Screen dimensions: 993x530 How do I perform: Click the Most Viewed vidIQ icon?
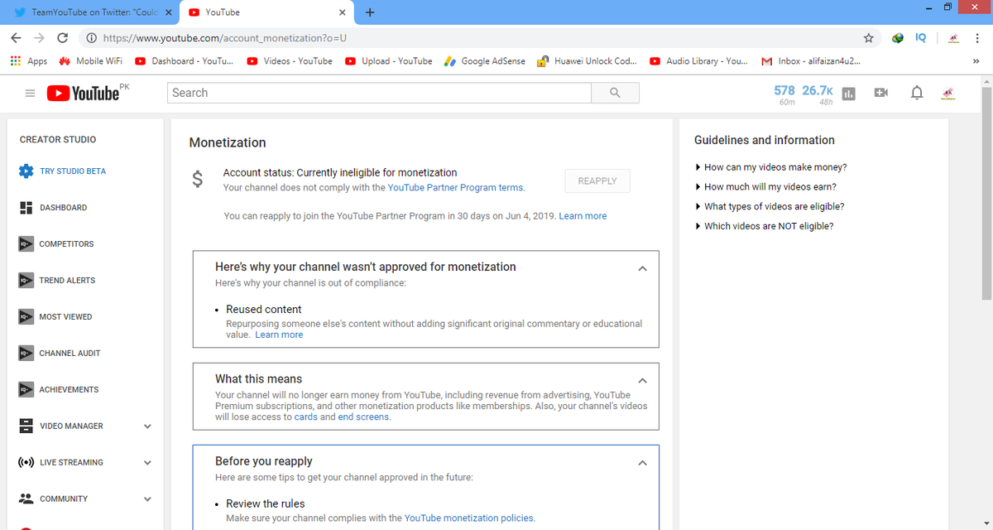coord(26,317)
